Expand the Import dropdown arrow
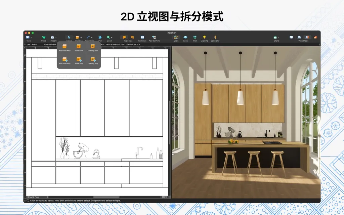Image resolution: width=344 pixels, height=215 pixels. 56,38
